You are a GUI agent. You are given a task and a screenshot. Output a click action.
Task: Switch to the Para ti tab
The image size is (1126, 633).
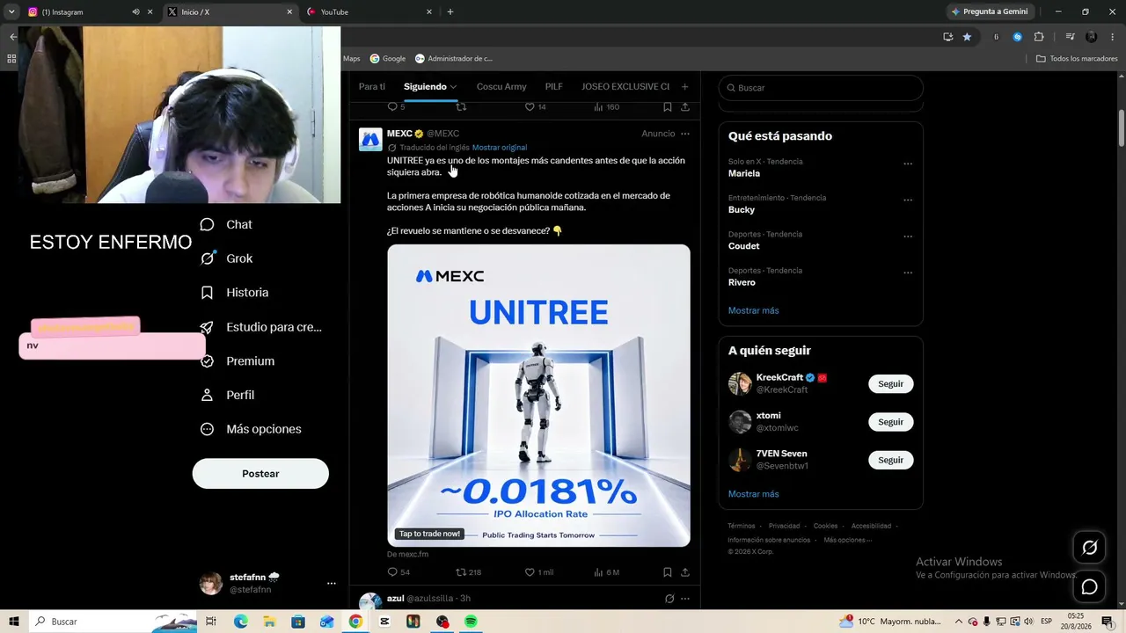click(x=372, y=87)
